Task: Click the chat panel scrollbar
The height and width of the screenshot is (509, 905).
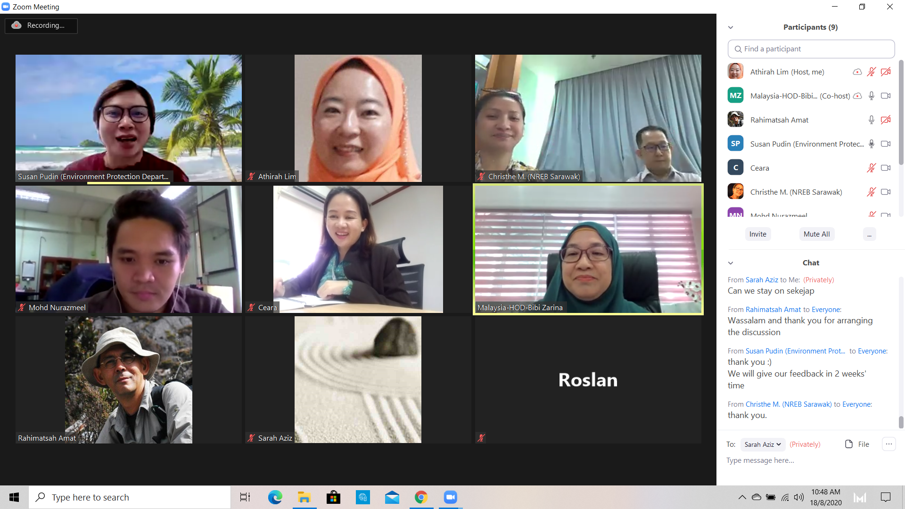Action: pyautogui.click(x=901, y=422)
